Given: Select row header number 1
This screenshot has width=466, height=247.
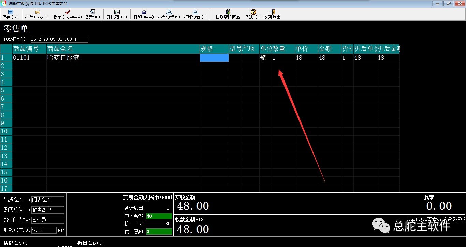Looking at the screenshot, I should click(6, 58).
